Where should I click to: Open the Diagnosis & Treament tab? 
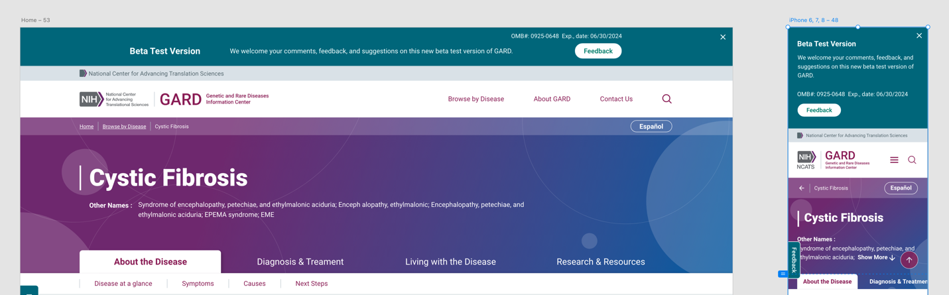[x=300, y=262]
